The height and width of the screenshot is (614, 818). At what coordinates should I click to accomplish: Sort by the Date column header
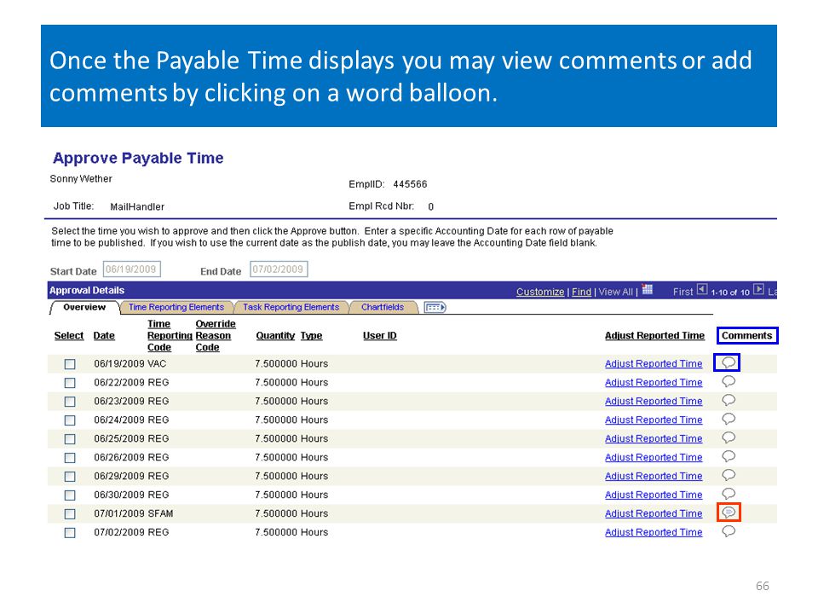coord(104,336)
